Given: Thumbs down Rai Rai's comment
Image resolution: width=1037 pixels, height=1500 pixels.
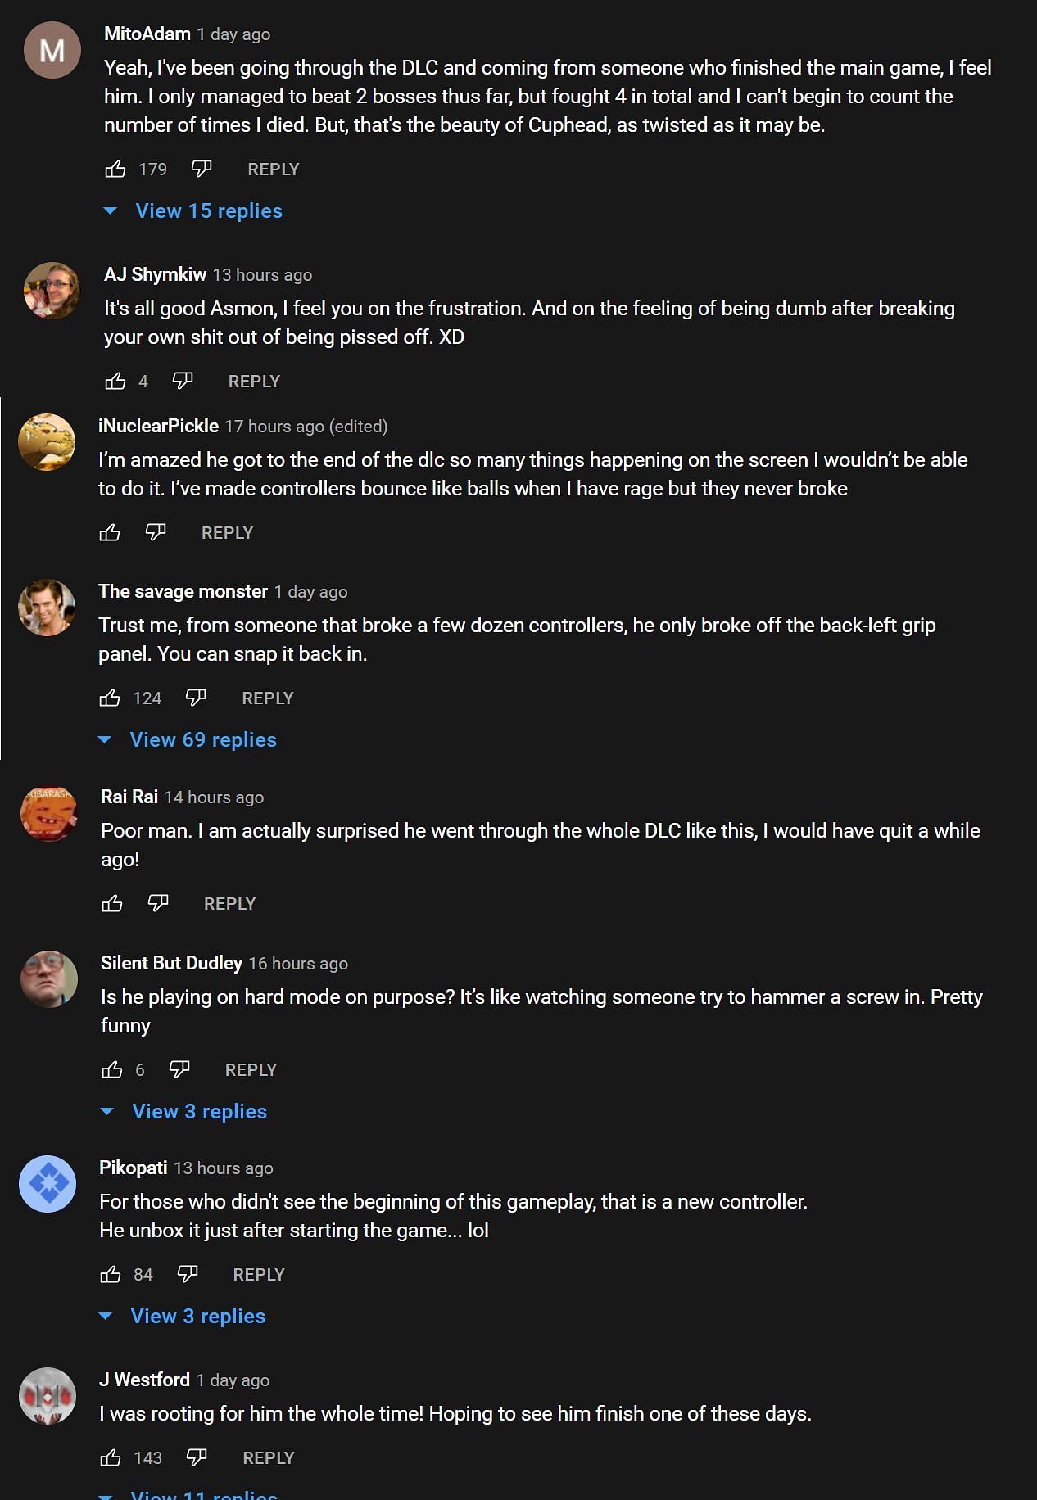Looking at the screenshot, I should click(x=158, y=904).
